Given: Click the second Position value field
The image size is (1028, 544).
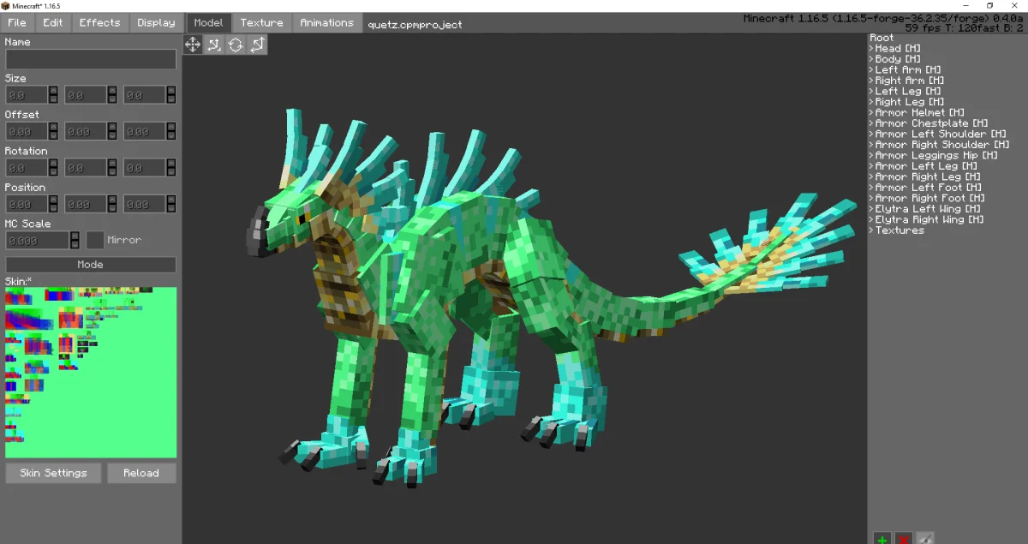Looking at the screenshot, I should (x=86, y=204).
